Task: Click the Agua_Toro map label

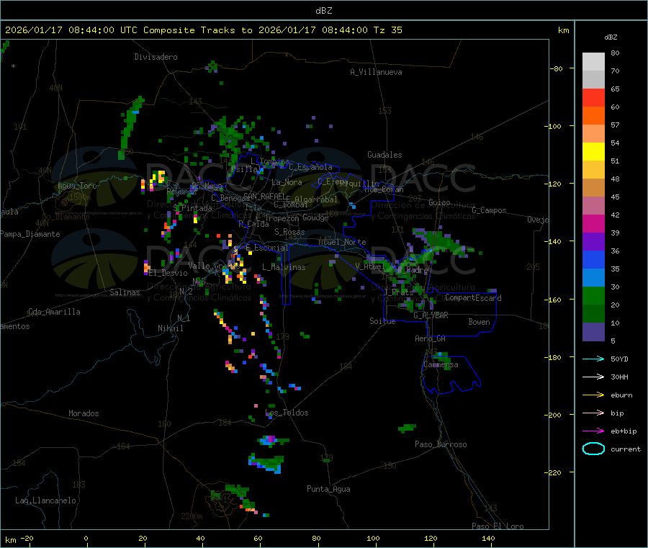Action: 77,186
